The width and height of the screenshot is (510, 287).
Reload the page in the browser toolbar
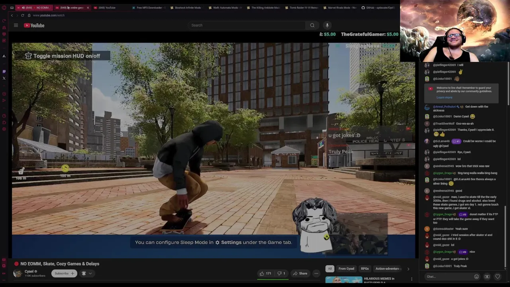click(23, 15)
